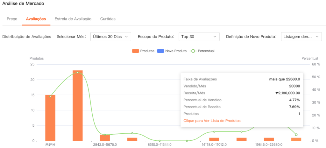The width and height of the screenshot is (326, 148).
Task: Click the blue Novo Produto legend swatch
Action: (x=160, y=51)
